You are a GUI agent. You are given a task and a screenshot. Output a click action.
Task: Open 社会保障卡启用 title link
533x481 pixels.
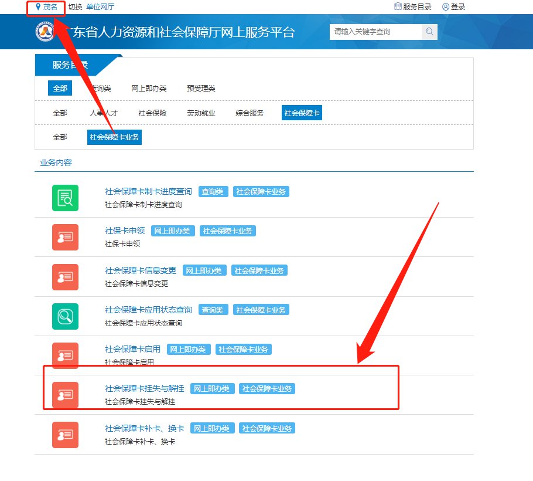tap(132, 349)
